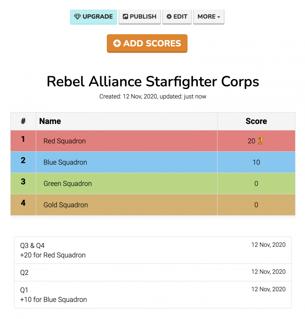Open the Q2 history entry
The height and width of the screenshot is (319, 305).
coord(152,273)
